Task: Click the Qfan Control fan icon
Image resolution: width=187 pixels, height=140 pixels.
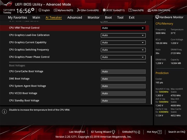Action: [x=78, y=10]
